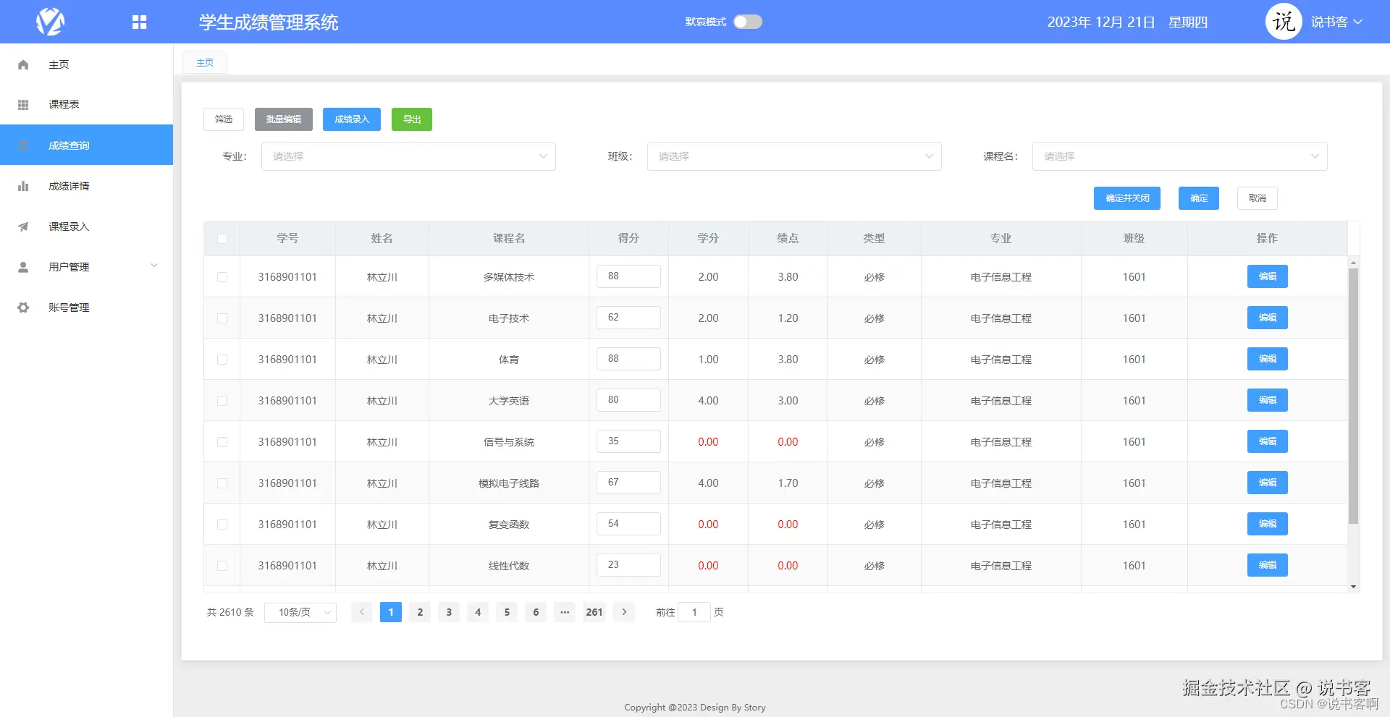Check the row for 多媒体技术
The image size is (1390, 717).
222,277
